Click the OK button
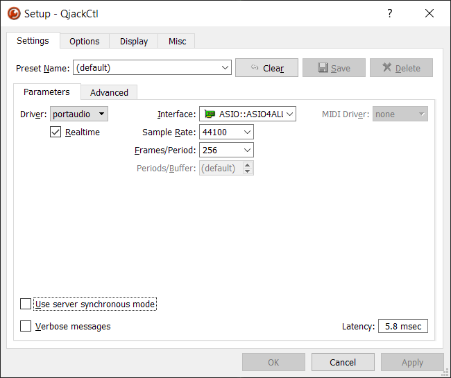This screenshot has width=451, height=378. tap(273, 362)
